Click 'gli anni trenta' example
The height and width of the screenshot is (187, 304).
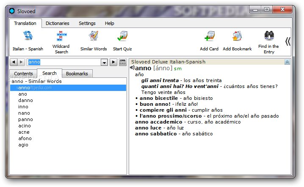[x=160, y=80]
